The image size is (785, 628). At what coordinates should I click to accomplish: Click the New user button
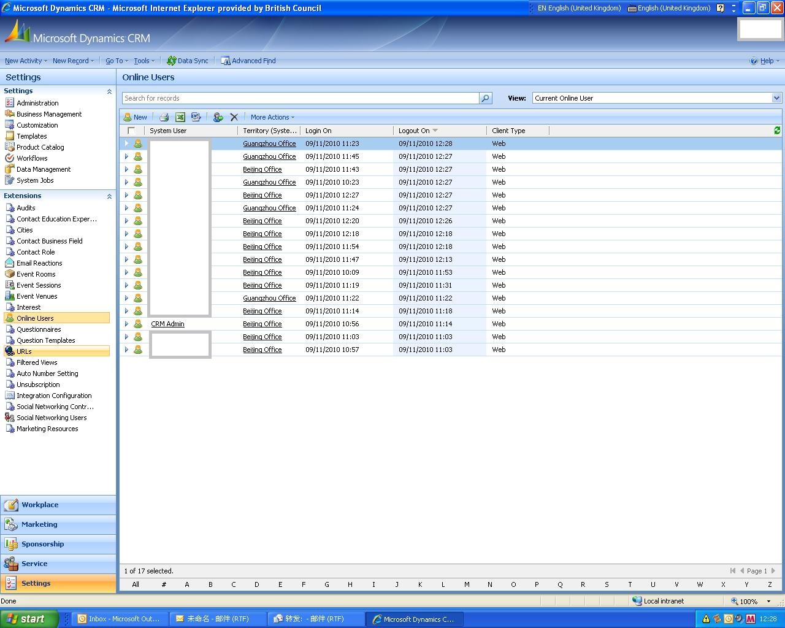136,117
